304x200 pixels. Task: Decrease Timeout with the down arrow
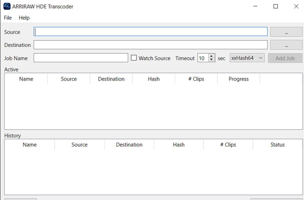tap(212, 60)
